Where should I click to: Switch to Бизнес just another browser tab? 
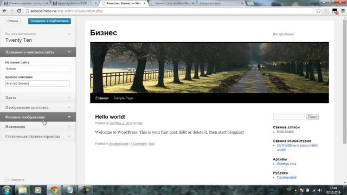tap(172, 3)
